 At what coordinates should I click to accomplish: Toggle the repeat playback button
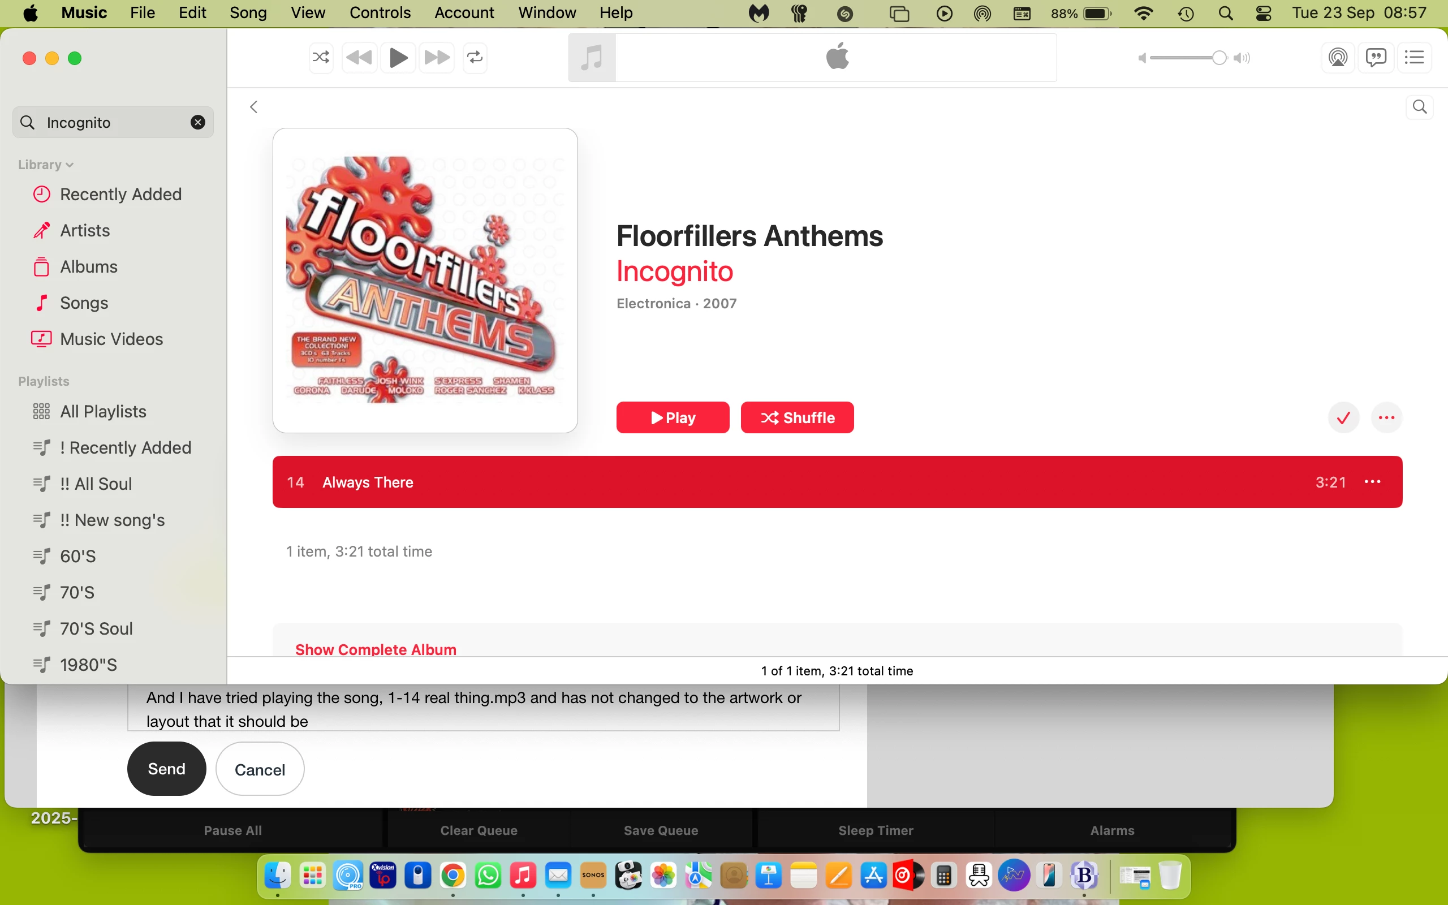point(475,58)
